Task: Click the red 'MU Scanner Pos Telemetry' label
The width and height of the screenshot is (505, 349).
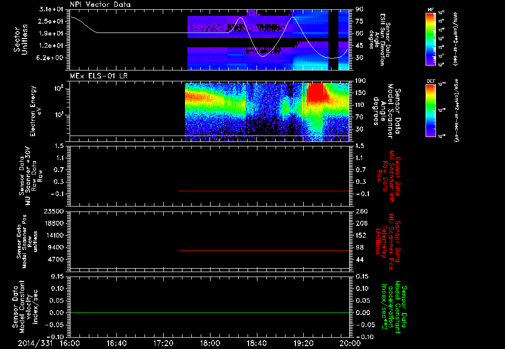Action: click(388, 242)
